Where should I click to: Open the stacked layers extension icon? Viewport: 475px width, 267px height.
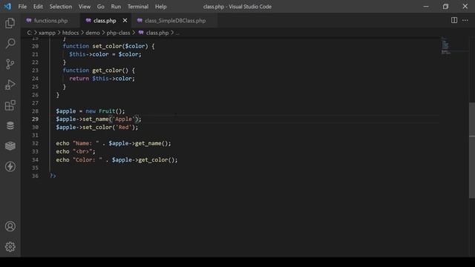tap(10, 146)
